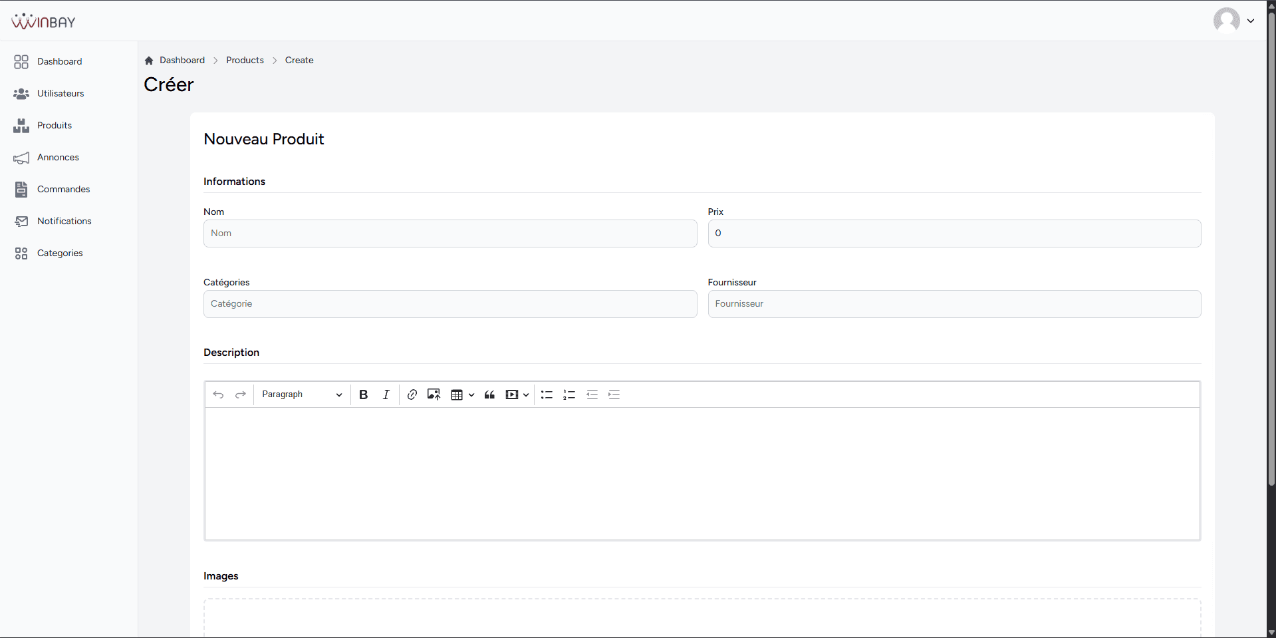1276x638 pixels.
Task: Click the page vertical scrollbar
Action: (x=1271, y=249)
